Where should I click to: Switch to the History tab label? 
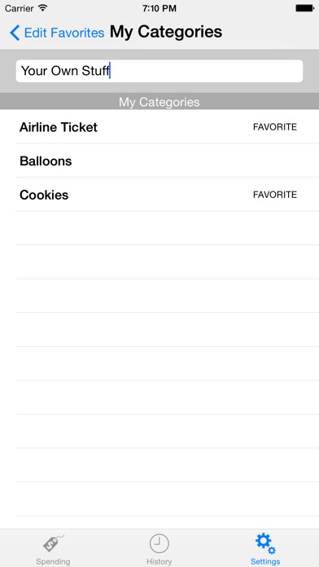coord(159,561)
